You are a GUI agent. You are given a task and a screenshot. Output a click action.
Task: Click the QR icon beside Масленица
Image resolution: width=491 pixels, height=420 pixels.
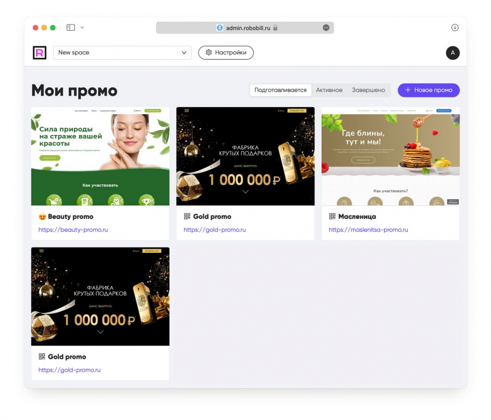click(332, 216)
